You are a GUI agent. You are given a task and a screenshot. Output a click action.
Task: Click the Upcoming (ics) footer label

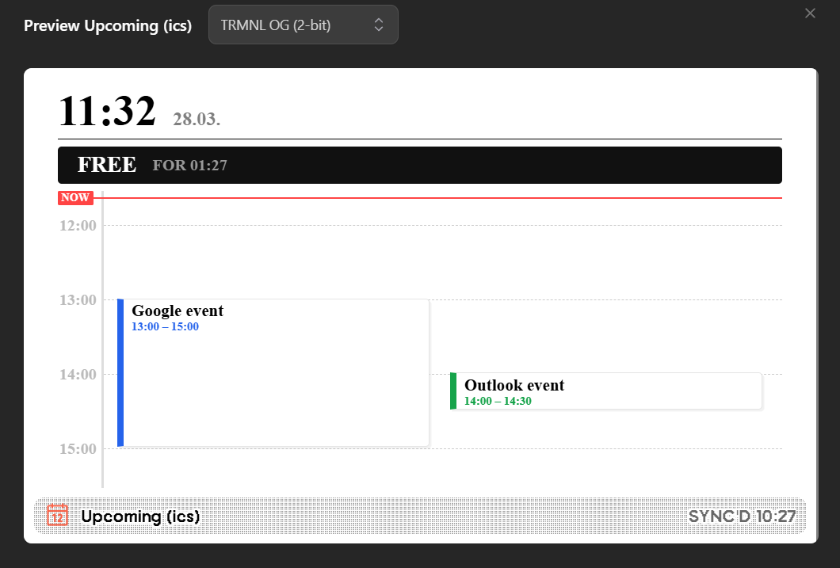click(x=140, y=516)
